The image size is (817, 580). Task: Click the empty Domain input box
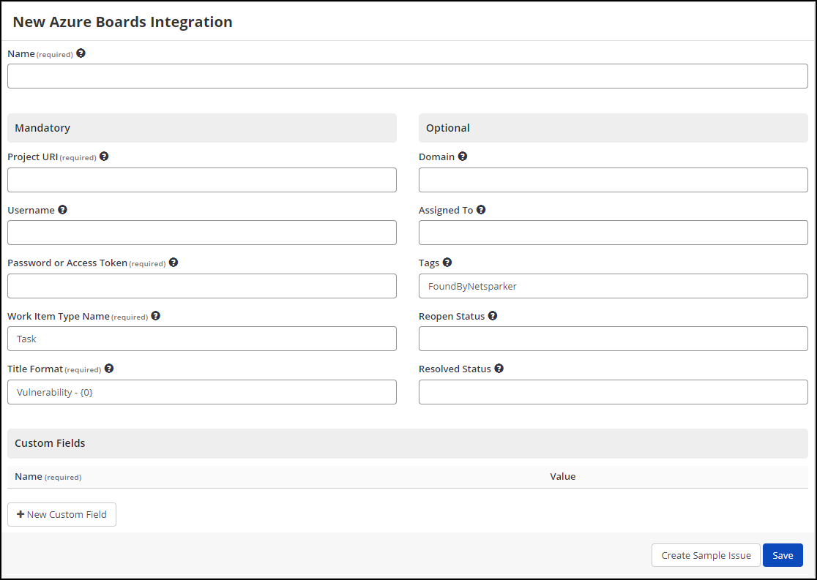tap(613, 180)
